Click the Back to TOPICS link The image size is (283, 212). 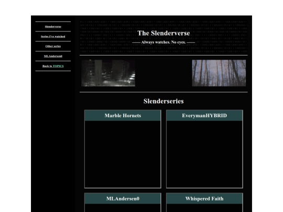coord(53,66)
